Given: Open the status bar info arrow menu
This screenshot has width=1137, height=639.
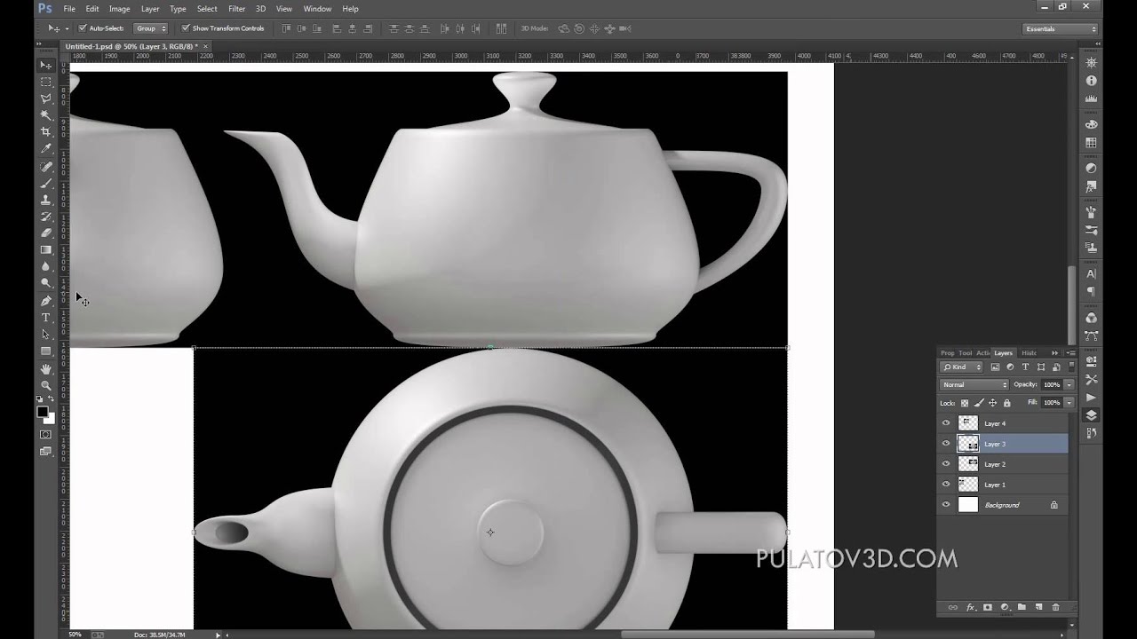Looking at the screenshot, I should click(x=219, y=635).
